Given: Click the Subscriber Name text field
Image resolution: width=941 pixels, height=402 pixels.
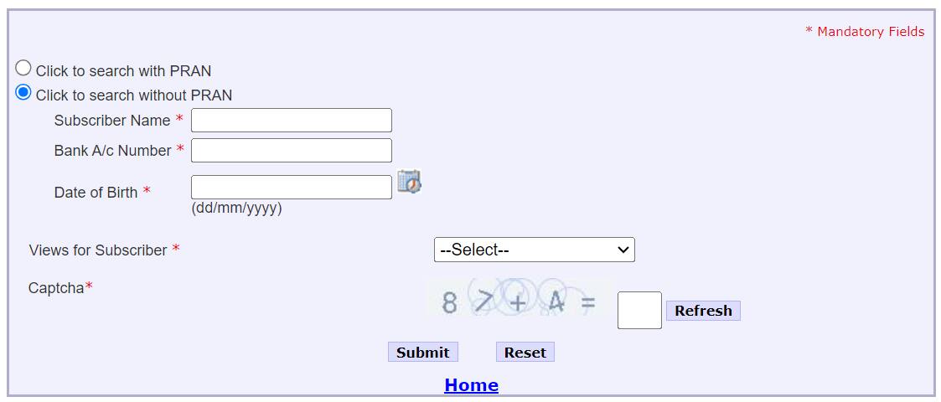Looking at the screenshot, I should coord(291,121).
